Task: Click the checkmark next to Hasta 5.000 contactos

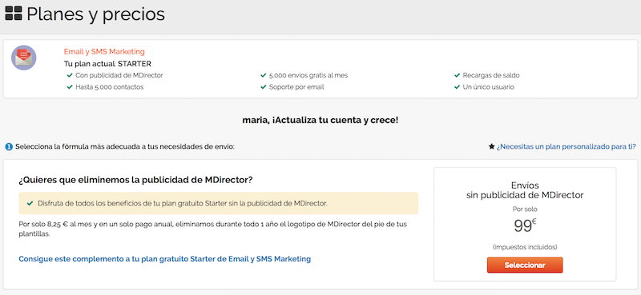Action: tap(70, 87)
